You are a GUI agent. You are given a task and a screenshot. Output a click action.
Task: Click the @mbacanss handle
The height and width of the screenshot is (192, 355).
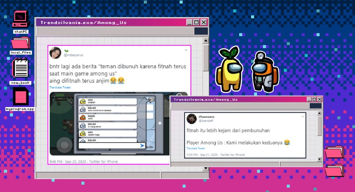(73, 55)
